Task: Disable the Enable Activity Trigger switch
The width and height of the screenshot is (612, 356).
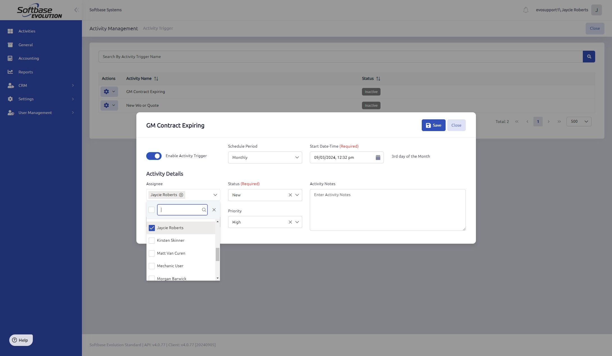Action: 154,156
